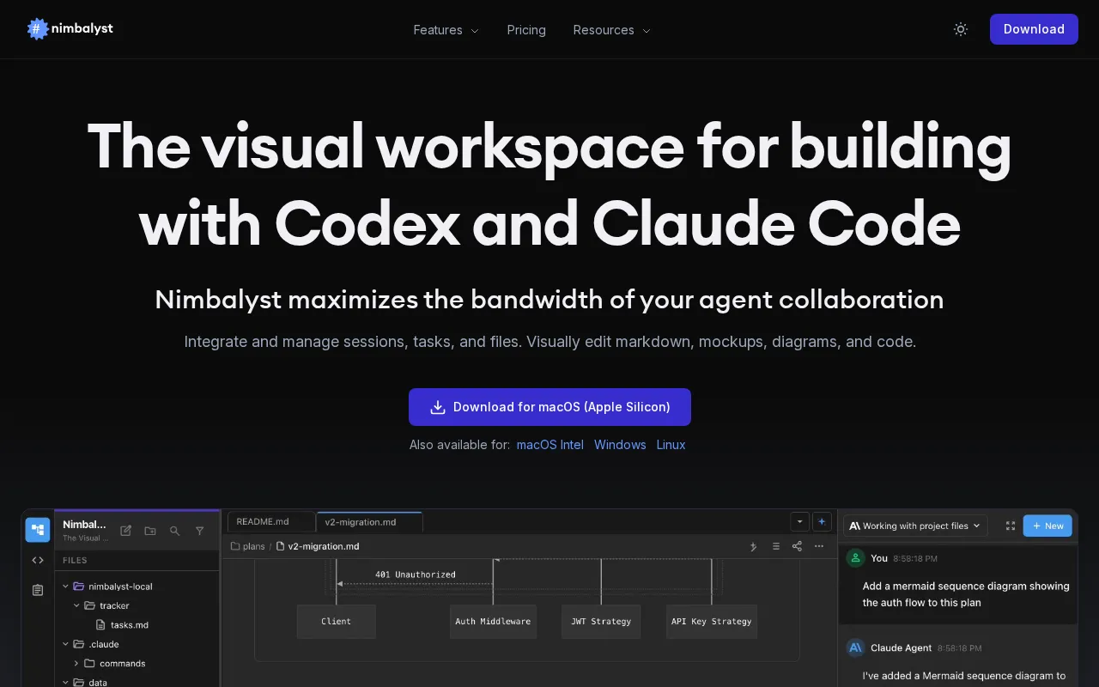
Task: Go to the Pricing page
Action: pyautogui.click(x=526, y=30)
